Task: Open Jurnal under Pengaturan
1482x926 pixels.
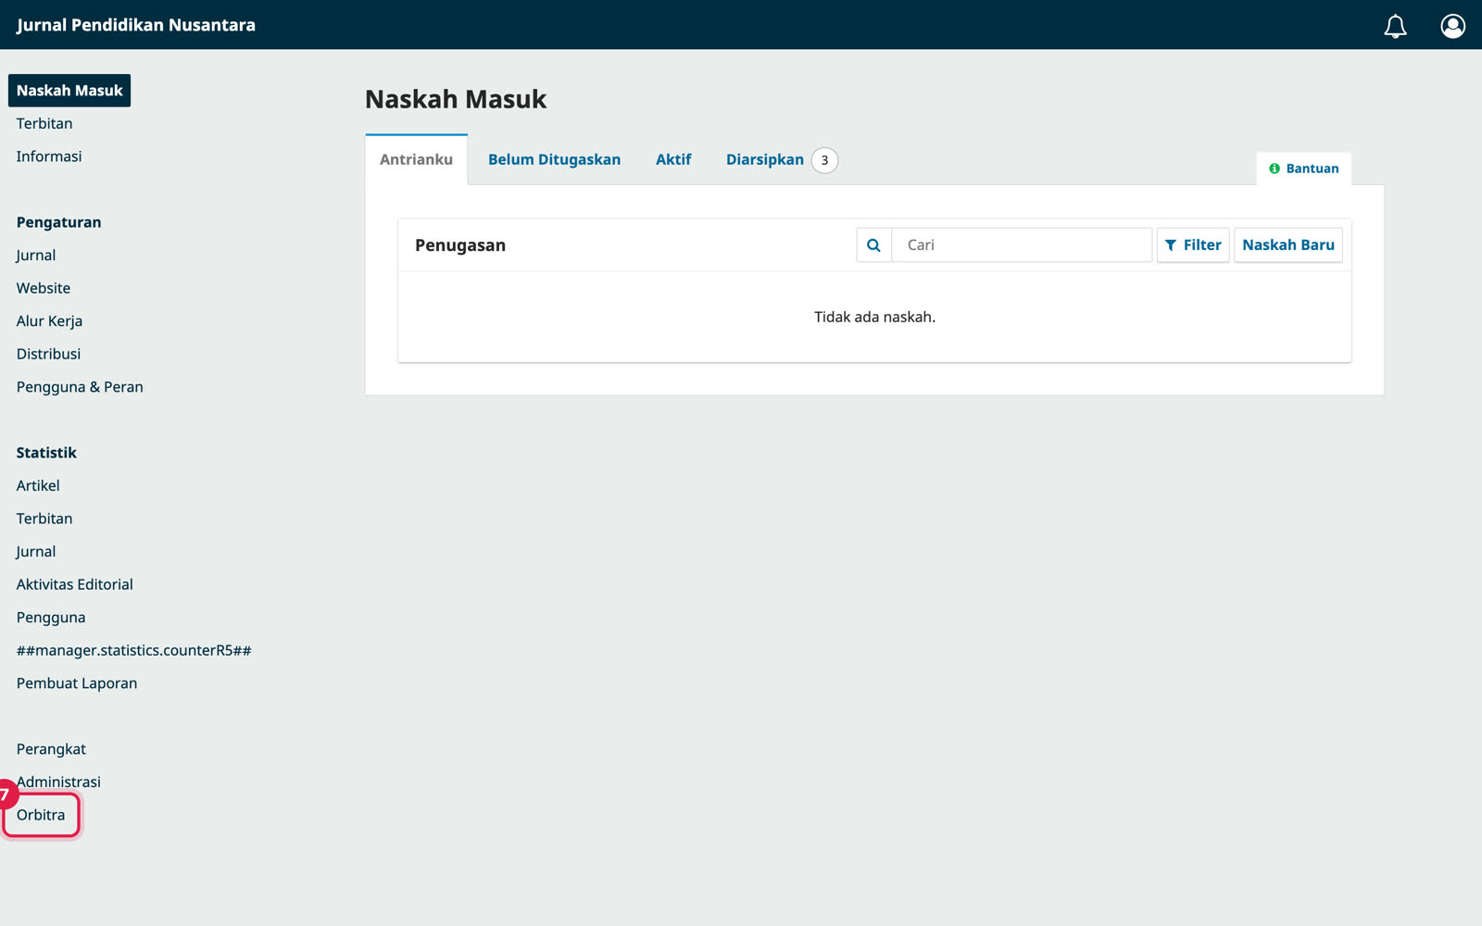Action: click(36, 256)
